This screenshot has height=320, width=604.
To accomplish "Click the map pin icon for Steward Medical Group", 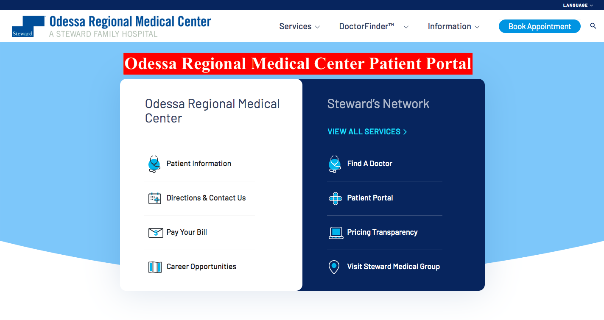I will click(334, 267).
